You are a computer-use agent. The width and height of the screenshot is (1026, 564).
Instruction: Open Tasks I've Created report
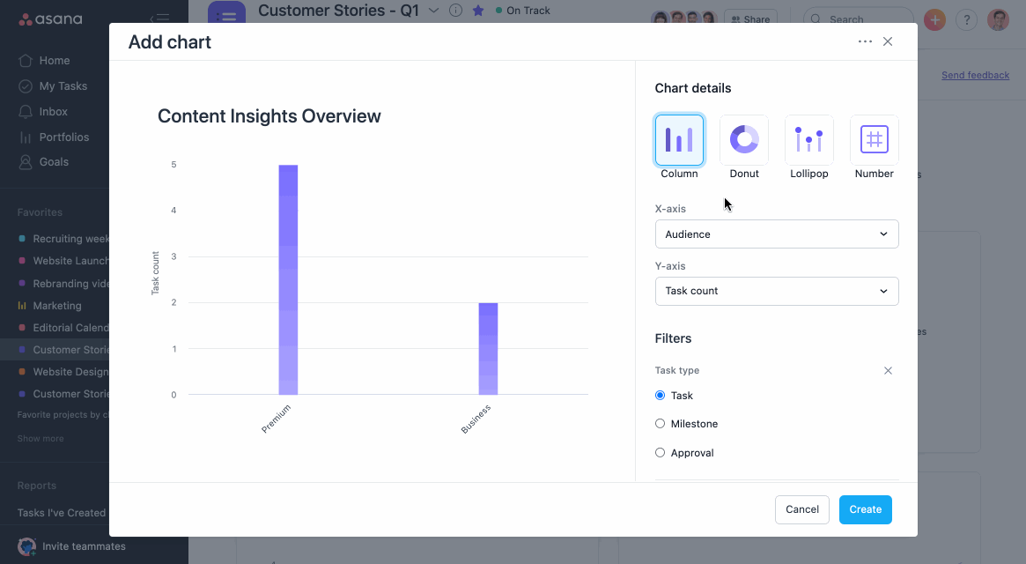pyautogui.click(x=62, y=513)
